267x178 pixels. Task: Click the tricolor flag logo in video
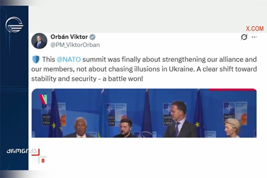point(43,100)
